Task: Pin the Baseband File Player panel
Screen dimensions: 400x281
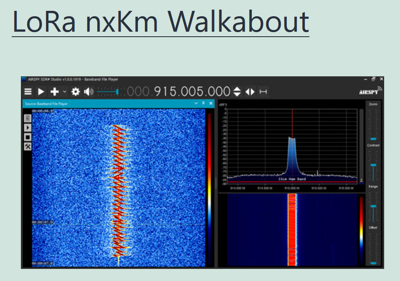Action: click(203, 103)
